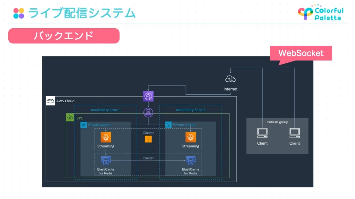Select the Internet cloud icon

[x=230, y=79]
